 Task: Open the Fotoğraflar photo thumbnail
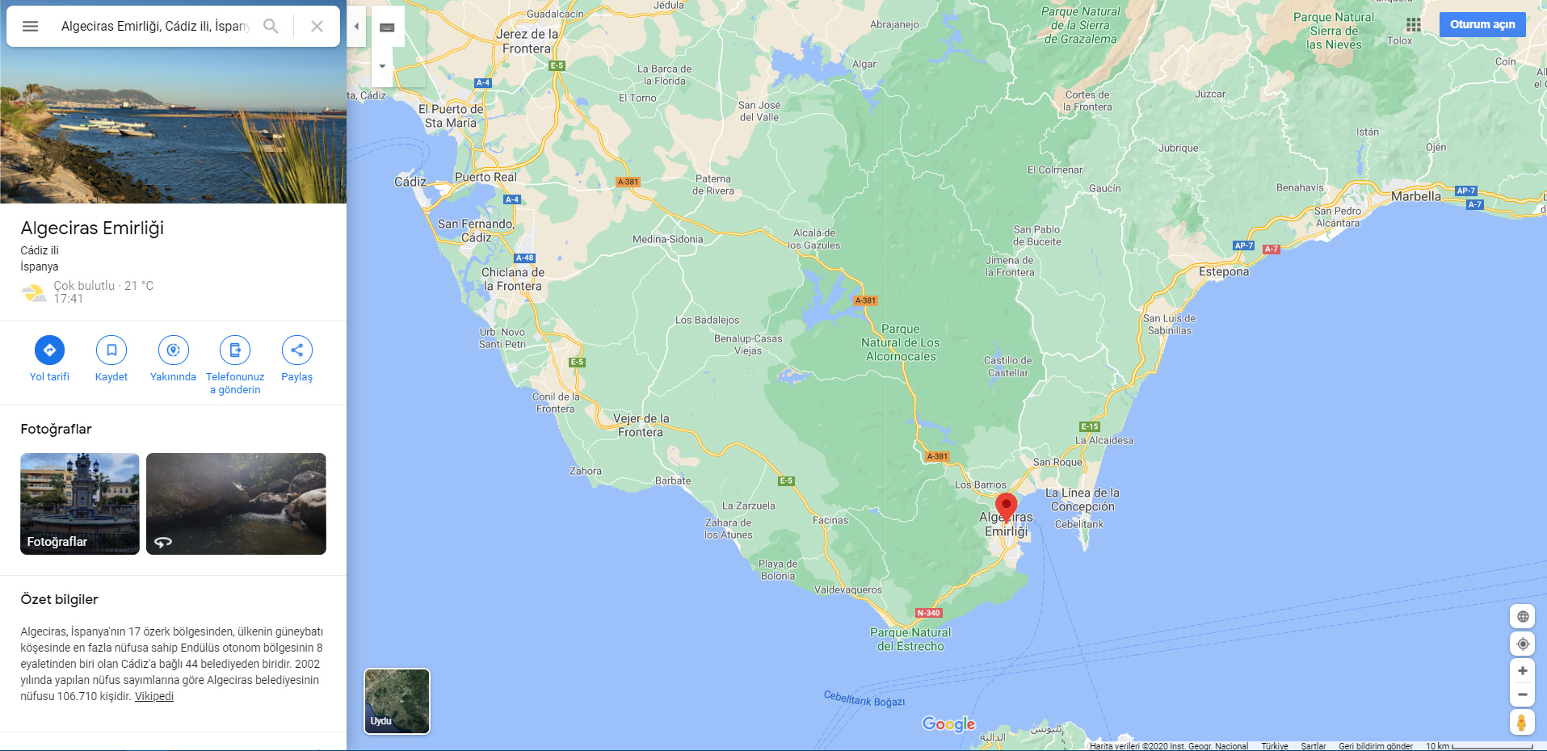point(80,504)
